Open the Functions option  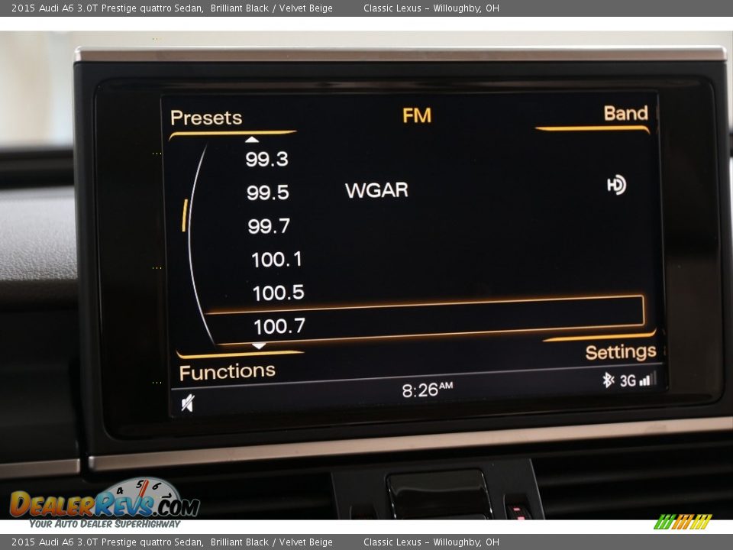(227, 372)
